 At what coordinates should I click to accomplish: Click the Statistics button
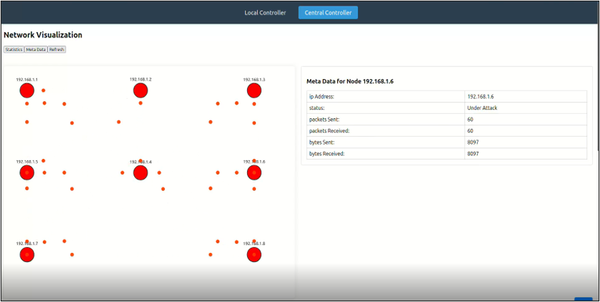click(x=14, y=50)
